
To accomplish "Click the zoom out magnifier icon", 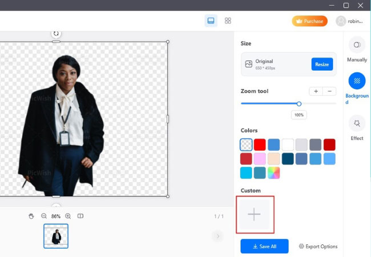I will point(44,216).
